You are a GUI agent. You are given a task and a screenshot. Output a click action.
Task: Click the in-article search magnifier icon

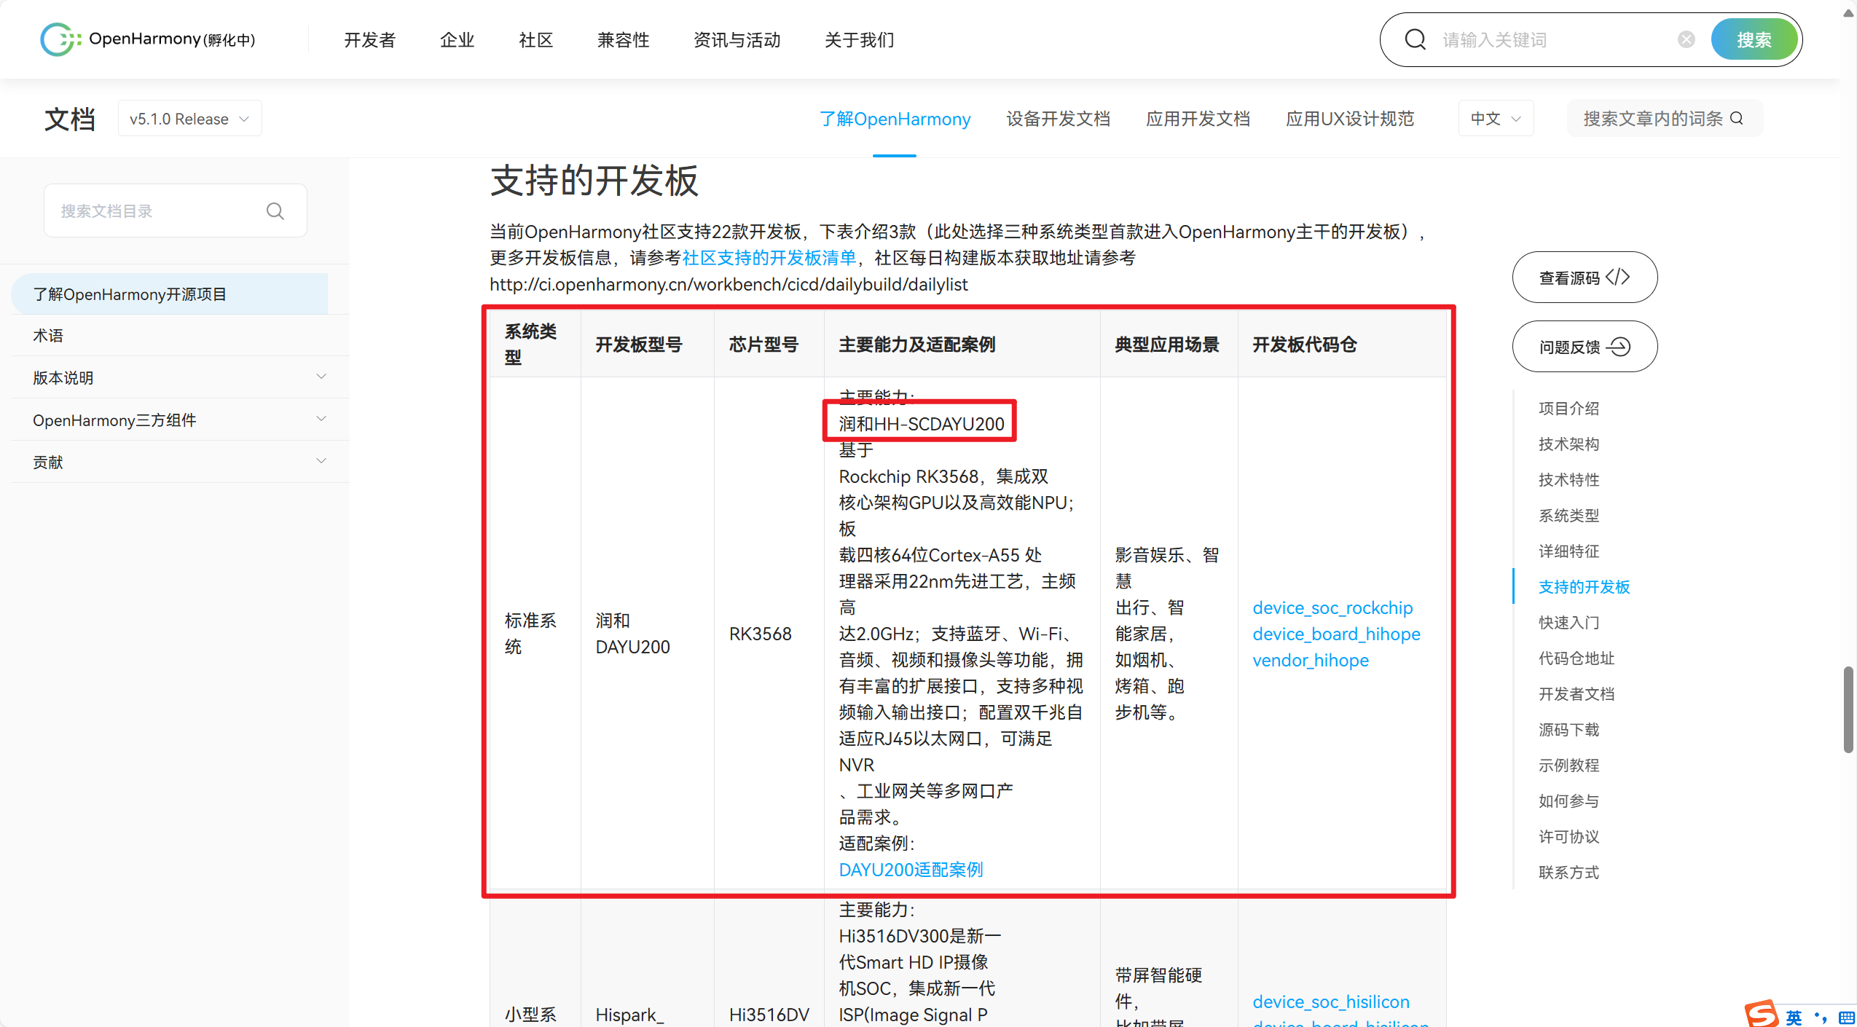1737,119
